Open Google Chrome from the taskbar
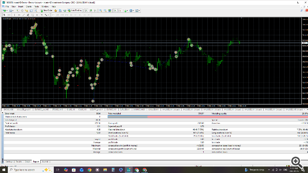The width and height of the screenshot is (308, 173). point(90,169)
